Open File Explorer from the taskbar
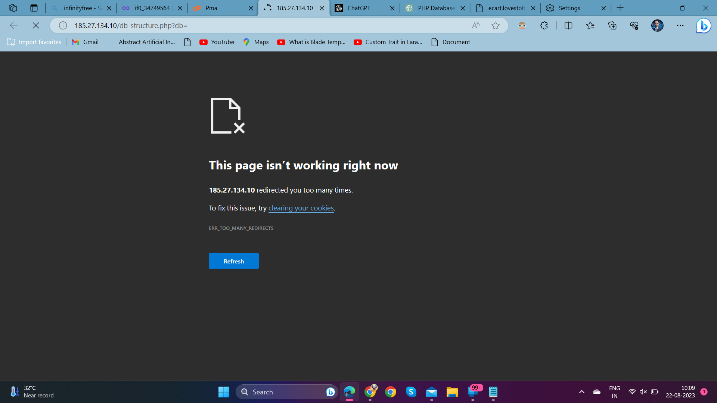Screen dimensions: 717x403 pyautogui.click(x=452, y=392)
